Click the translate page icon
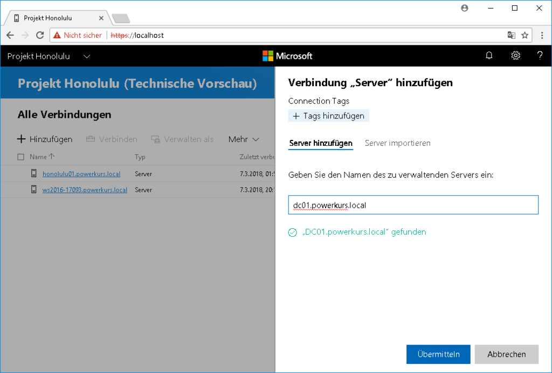Viewport: 552px width, 373px height. point(511,35)
